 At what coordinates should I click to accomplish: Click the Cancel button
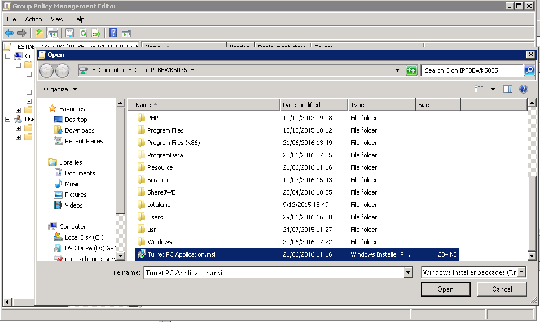[502, 289]
